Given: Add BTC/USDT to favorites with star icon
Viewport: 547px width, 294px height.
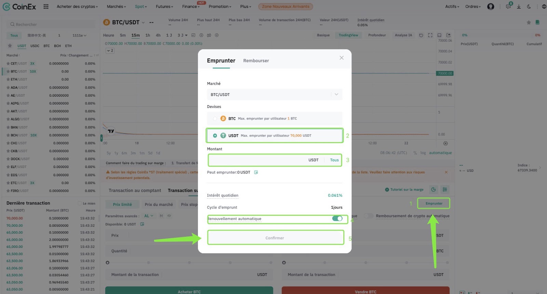Looking at the screenshot, I should [529, 23].
